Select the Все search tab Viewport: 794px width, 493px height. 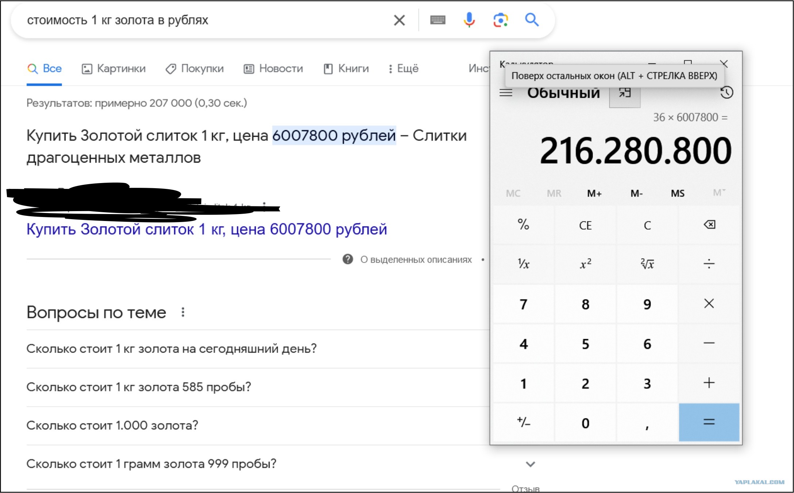pos(44,69)
